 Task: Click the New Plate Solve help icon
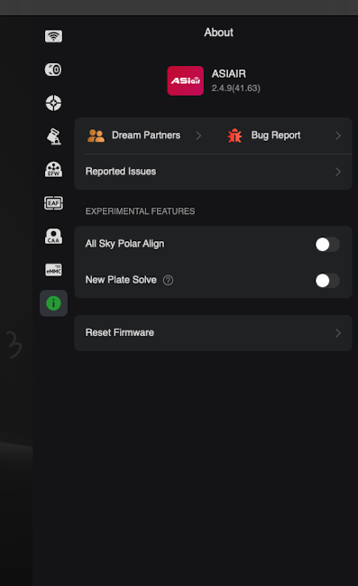(x=168, y=280)
